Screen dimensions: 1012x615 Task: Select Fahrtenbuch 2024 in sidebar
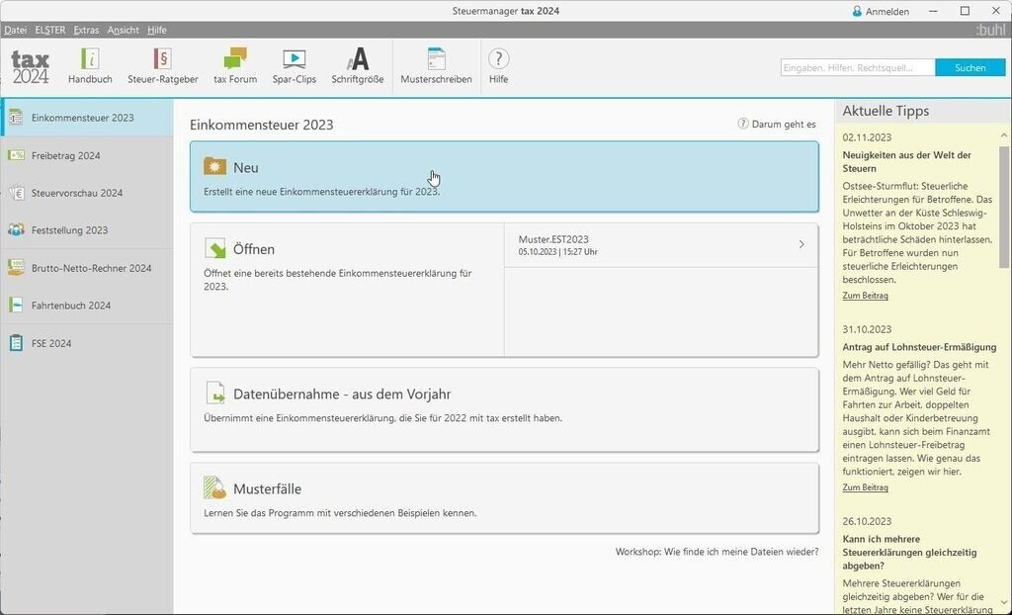71,306
